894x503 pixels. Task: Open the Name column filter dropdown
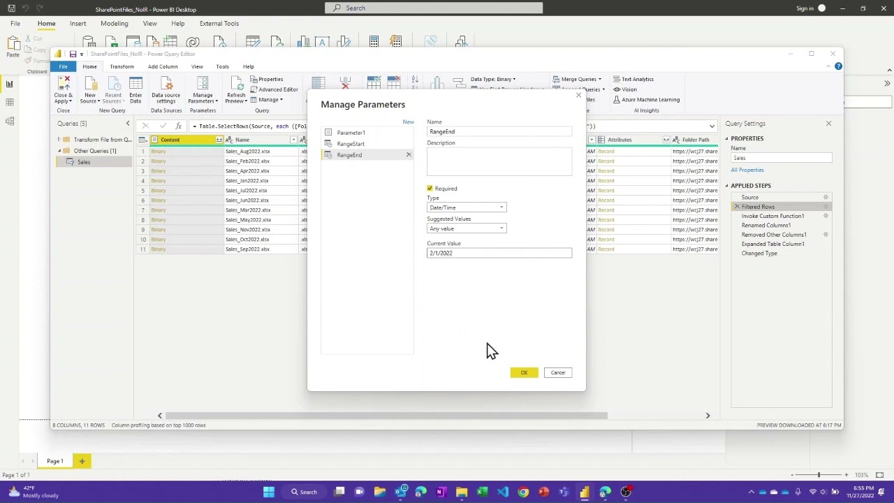coord(293,140)
